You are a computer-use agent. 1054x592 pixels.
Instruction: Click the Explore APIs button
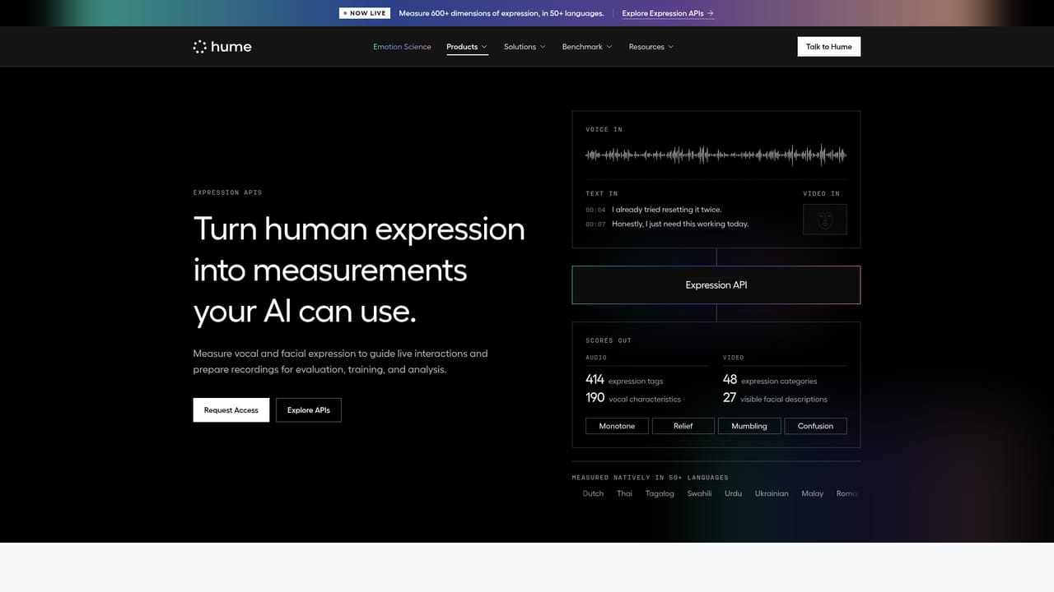pos(309,410)
